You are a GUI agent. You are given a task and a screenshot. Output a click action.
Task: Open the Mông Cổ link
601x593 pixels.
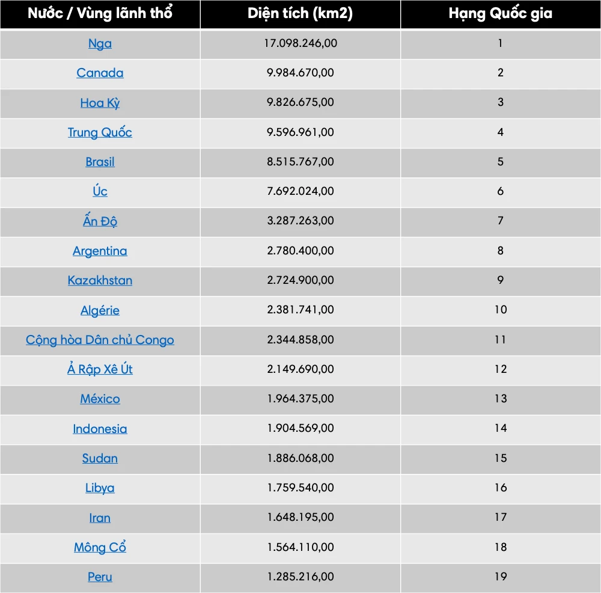pos(100,547)
